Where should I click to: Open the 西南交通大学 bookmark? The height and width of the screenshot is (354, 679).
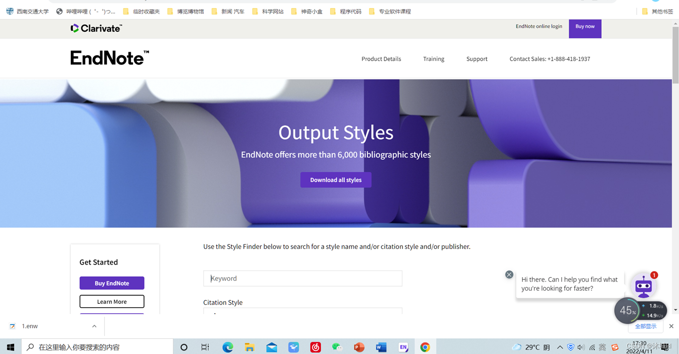coord(28,11)
